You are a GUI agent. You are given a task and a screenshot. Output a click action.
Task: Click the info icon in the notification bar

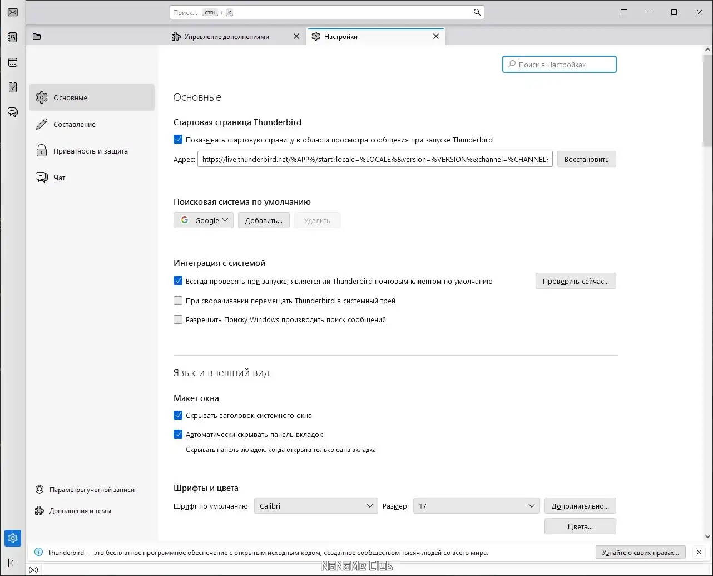38,553
